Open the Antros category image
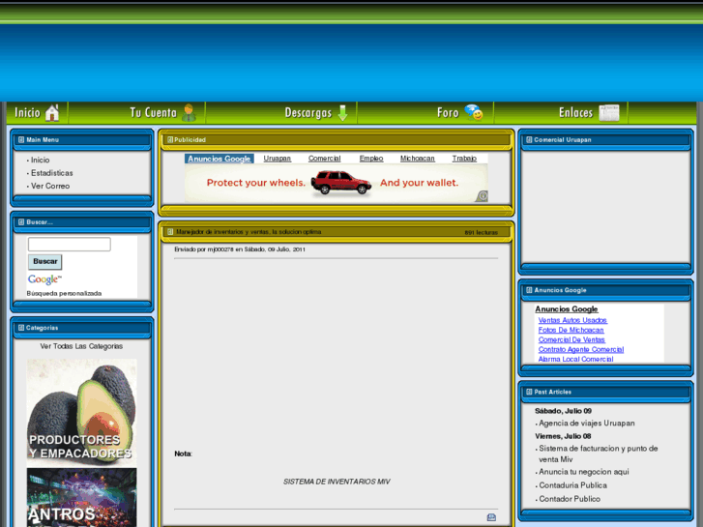Image resolution: width=703 pixels, height=527 pixels. 81,497
